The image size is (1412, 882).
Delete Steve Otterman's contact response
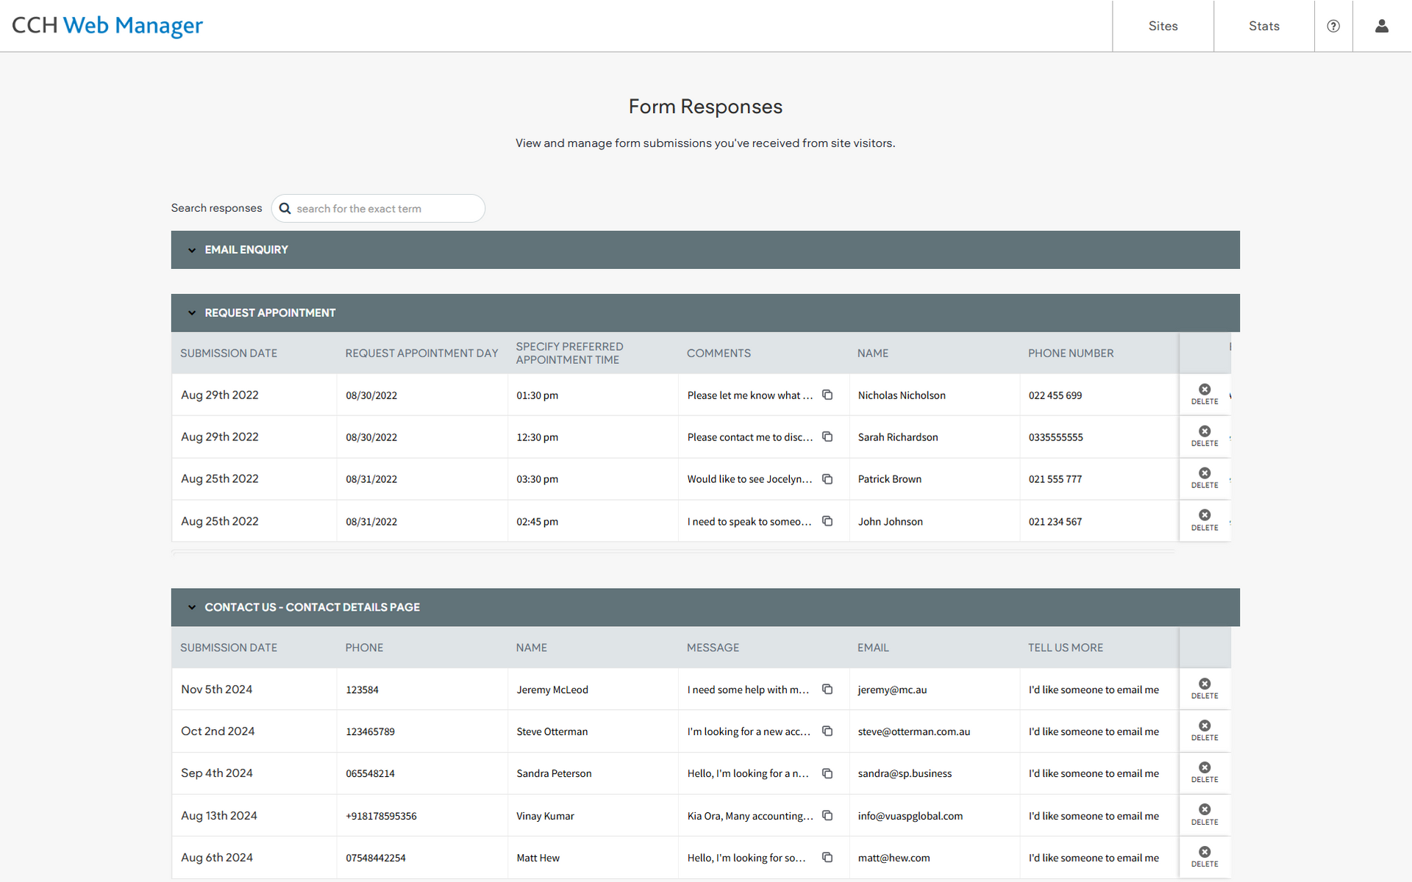click(1205, 731)
